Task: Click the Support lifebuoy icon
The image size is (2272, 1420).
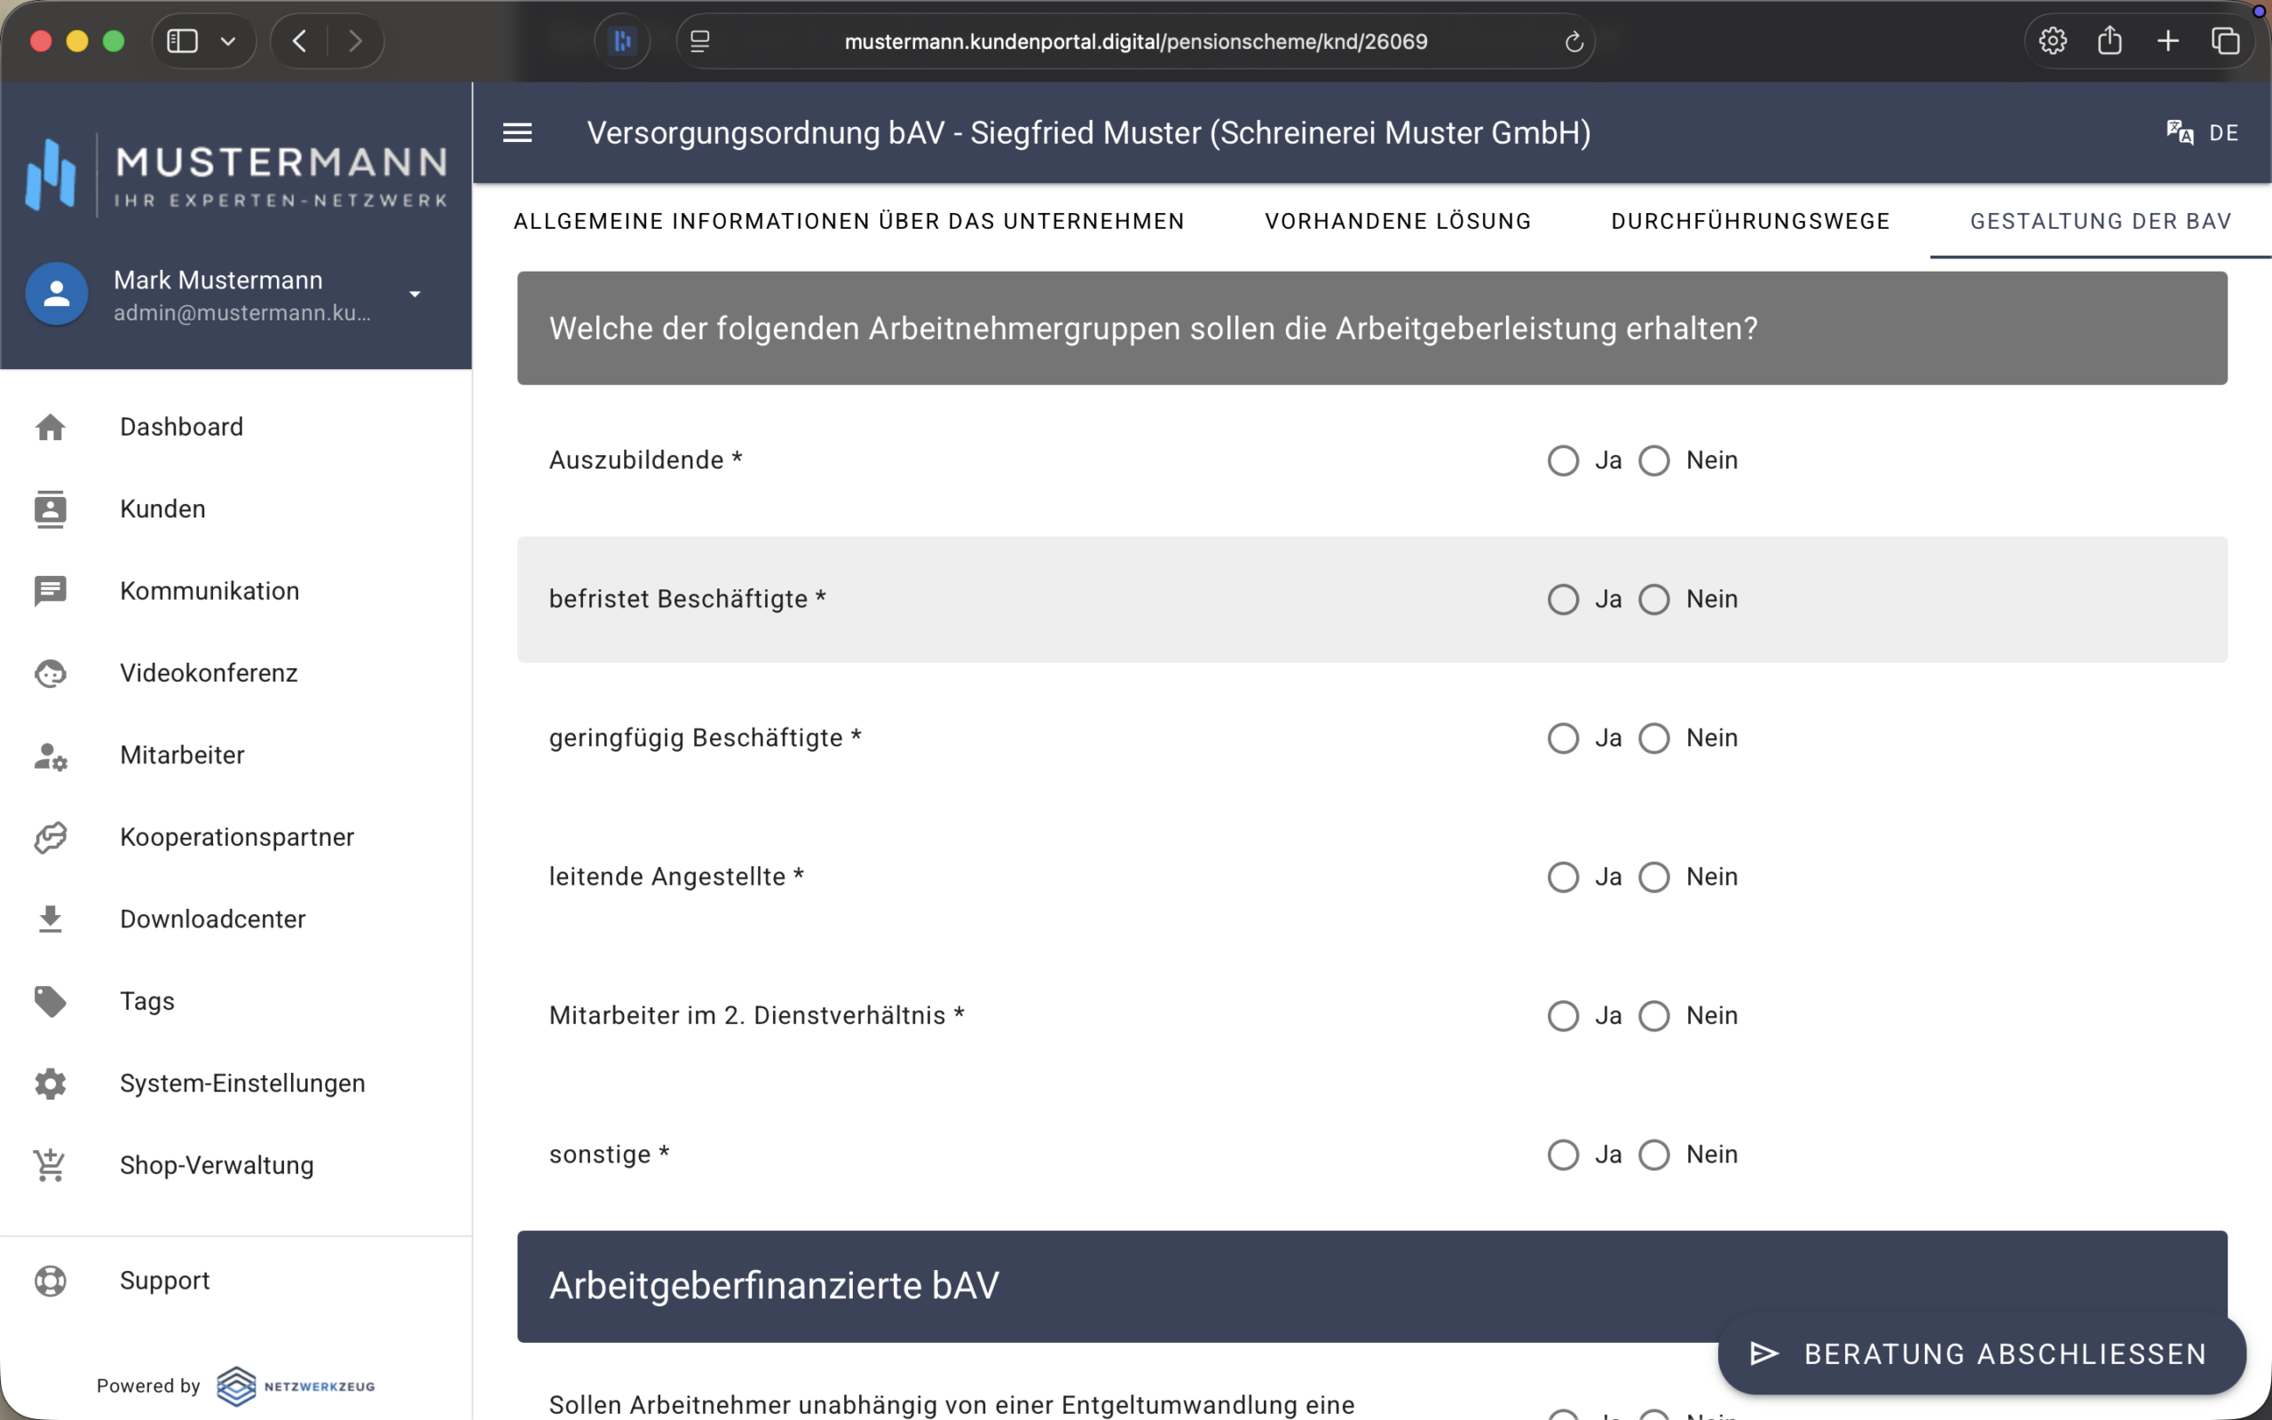Action: point(51,1281)
